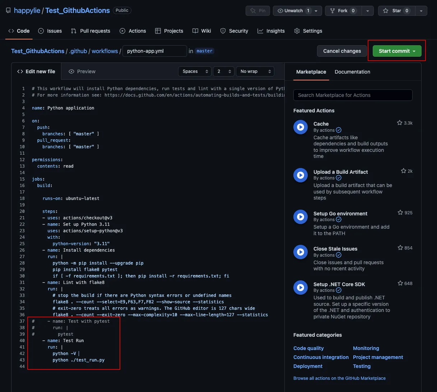Open the Spaces indent mode dropdown

click(x=195, y=71)
